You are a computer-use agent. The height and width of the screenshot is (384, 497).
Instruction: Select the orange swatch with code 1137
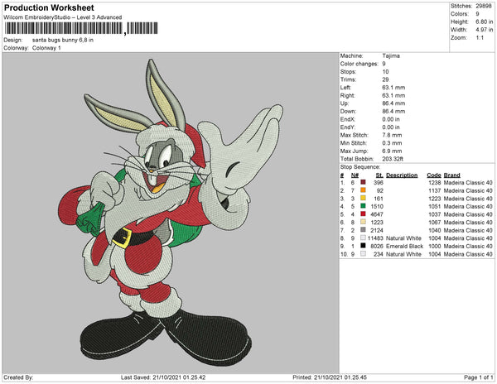click(363, 190)
